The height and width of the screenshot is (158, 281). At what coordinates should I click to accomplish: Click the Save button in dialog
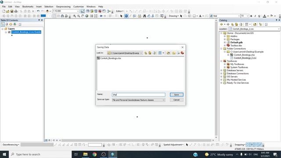click(x=177, y=95)
